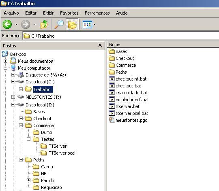Select the cria unidade.bat file icon
This screenshot has height=191, width=219.
(112, 92)
